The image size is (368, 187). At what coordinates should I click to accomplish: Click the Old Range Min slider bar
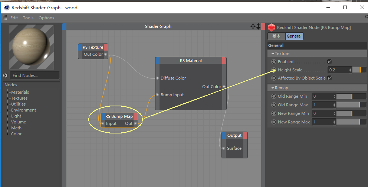tap(351, 96)
